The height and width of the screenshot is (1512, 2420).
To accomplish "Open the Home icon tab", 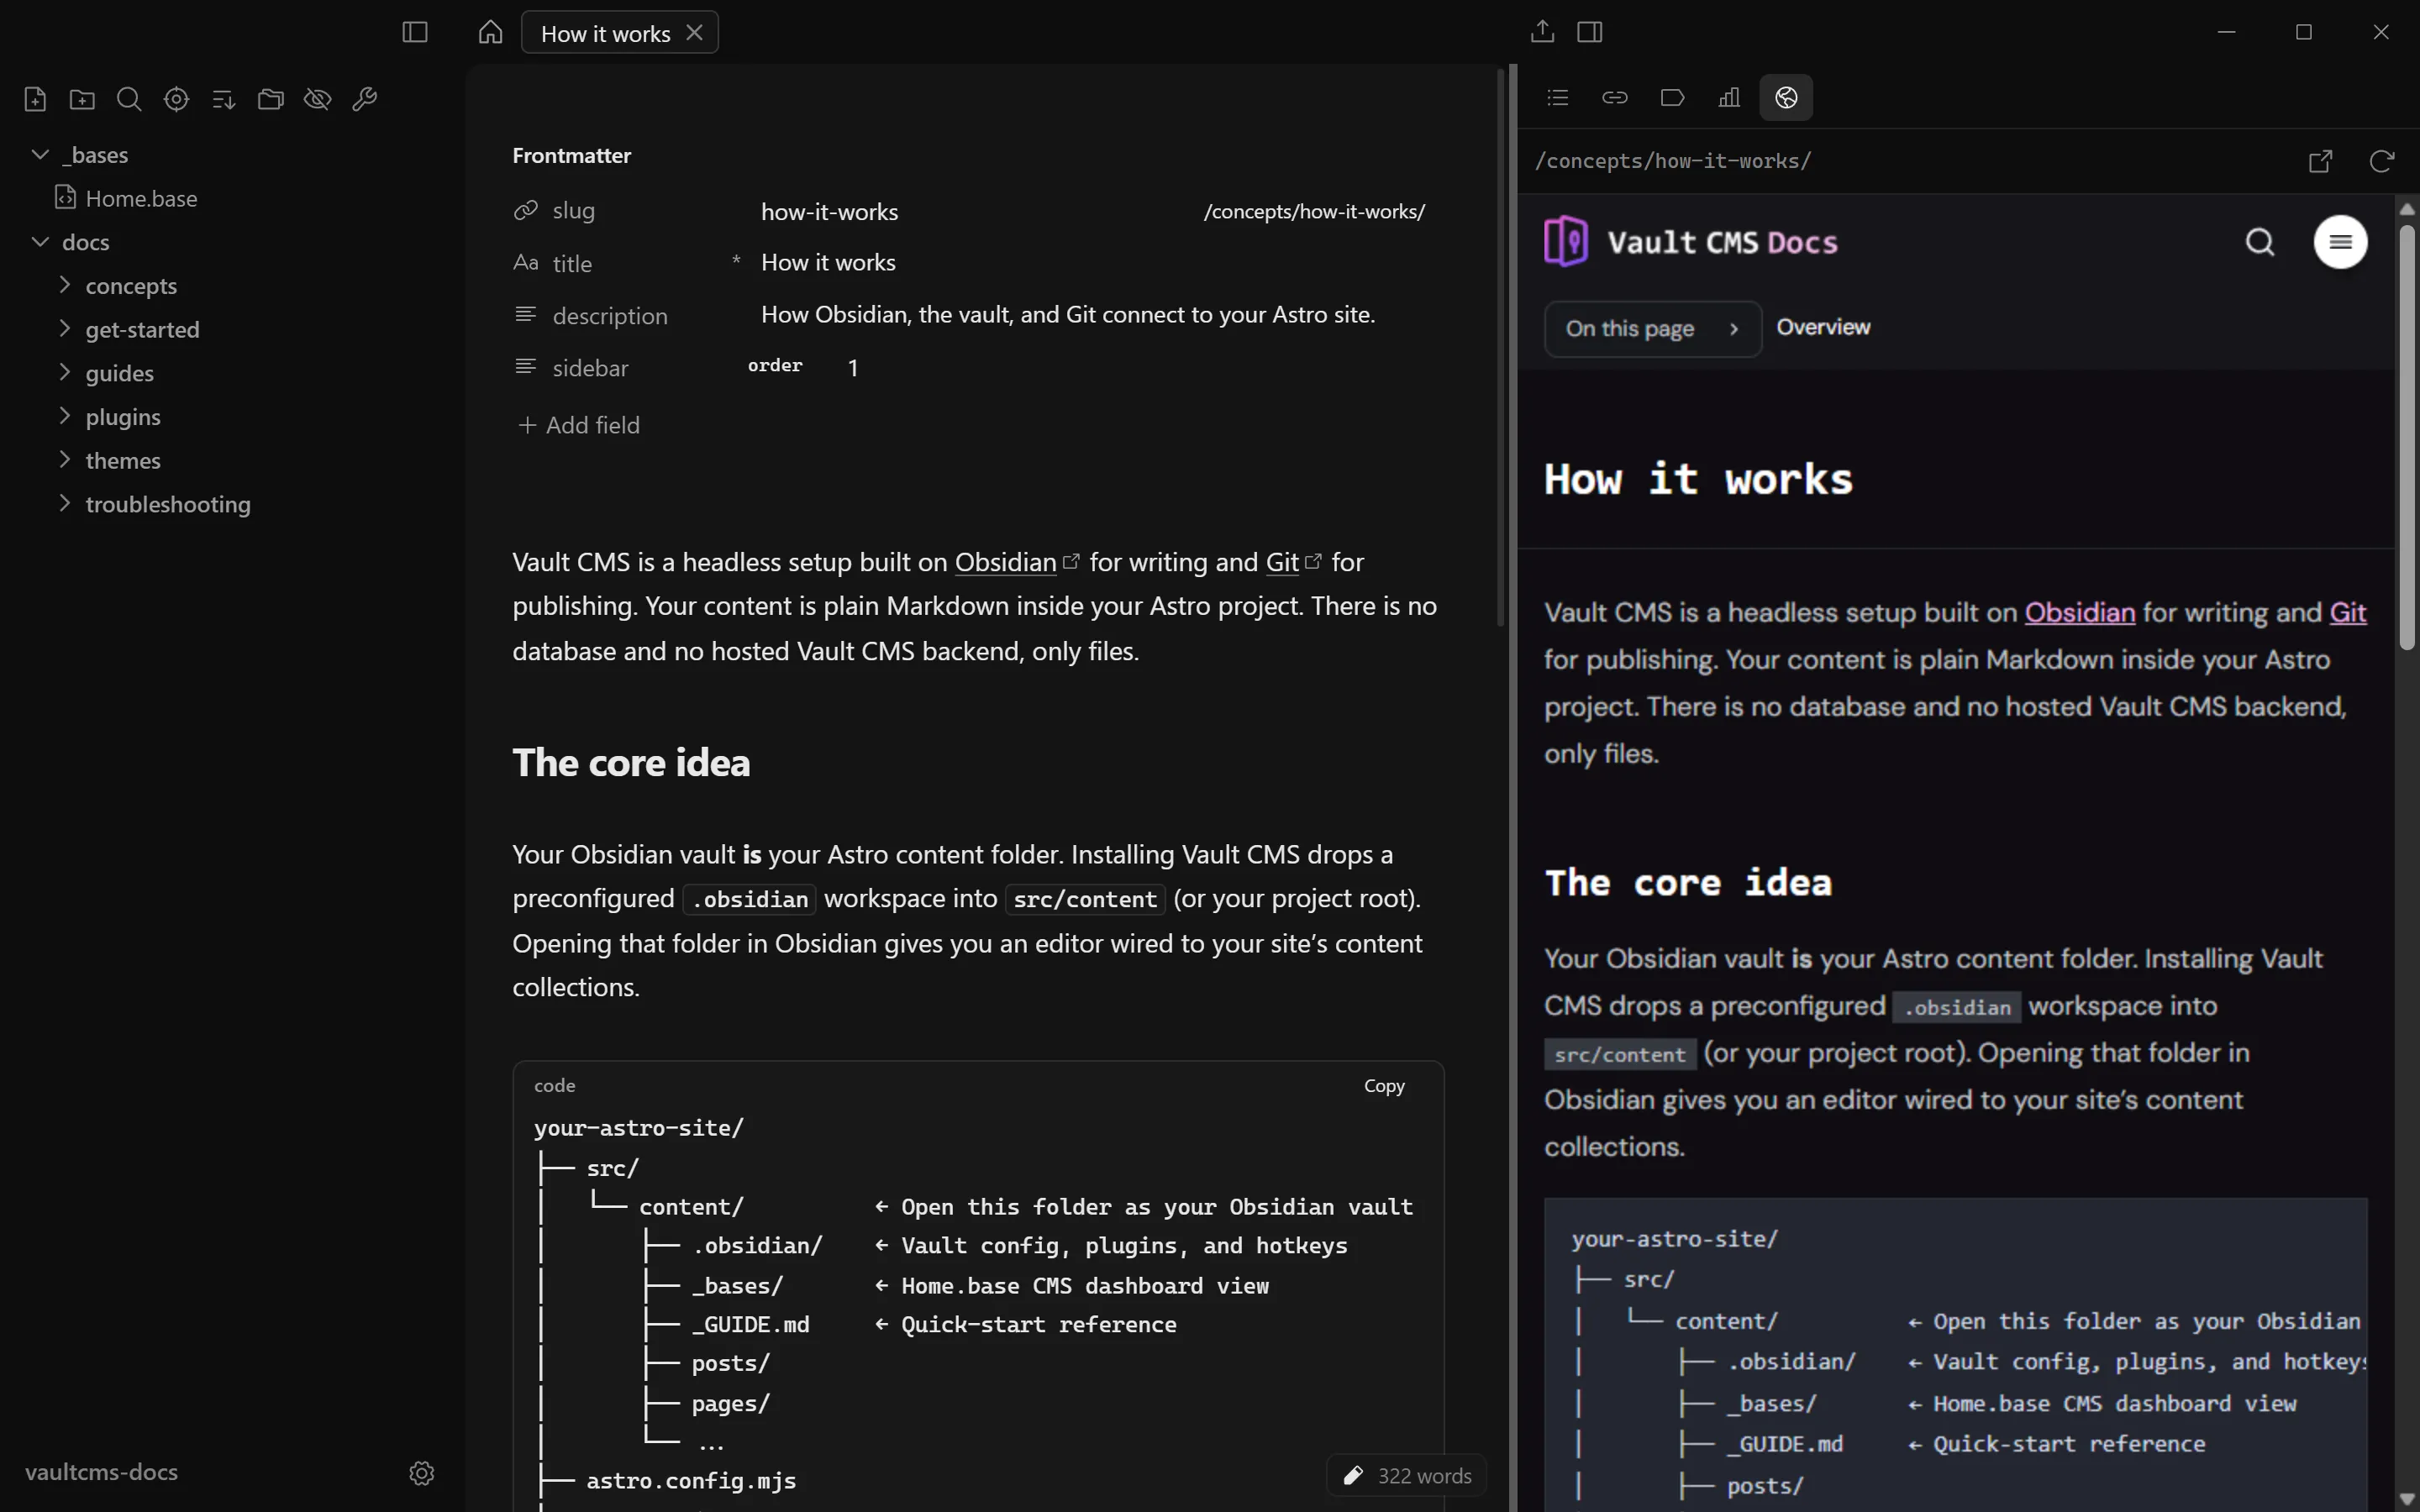I will (x=490, y=32).
